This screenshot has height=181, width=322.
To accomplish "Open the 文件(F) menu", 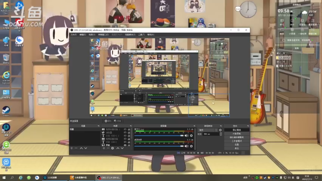I will [73, 35].
